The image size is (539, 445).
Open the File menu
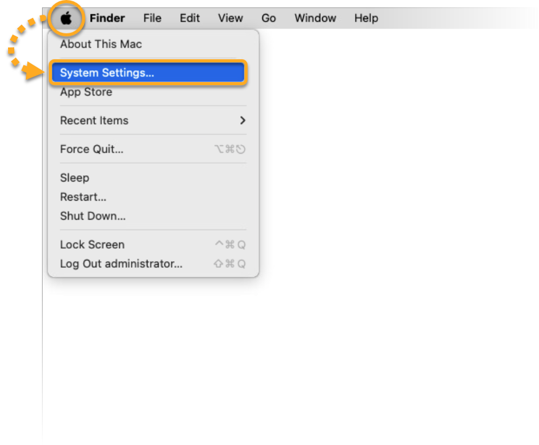click(153, 18)
